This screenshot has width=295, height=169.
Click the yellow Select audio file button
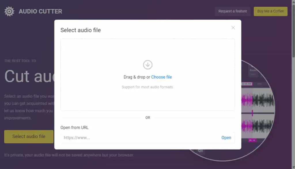(29, 137)
